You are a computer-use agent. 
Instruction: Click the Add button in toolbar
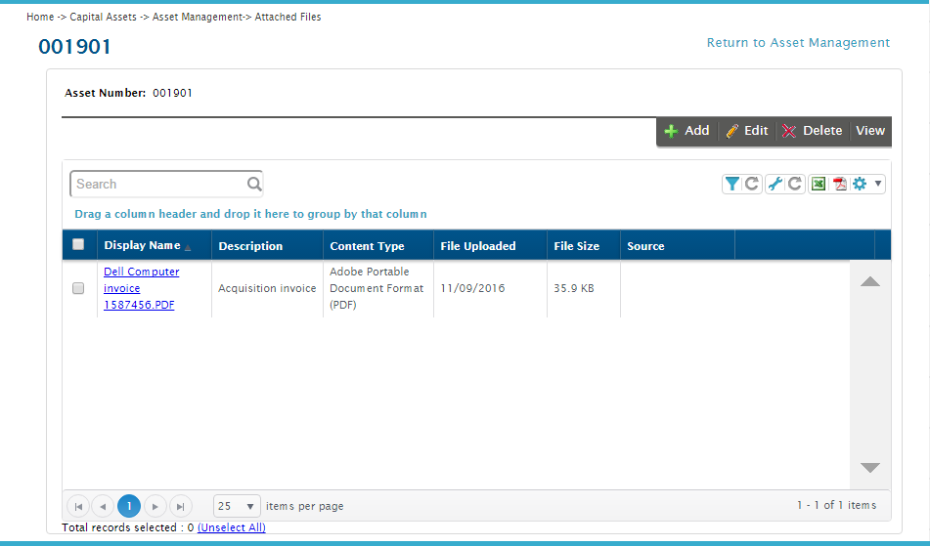point(686,131)
